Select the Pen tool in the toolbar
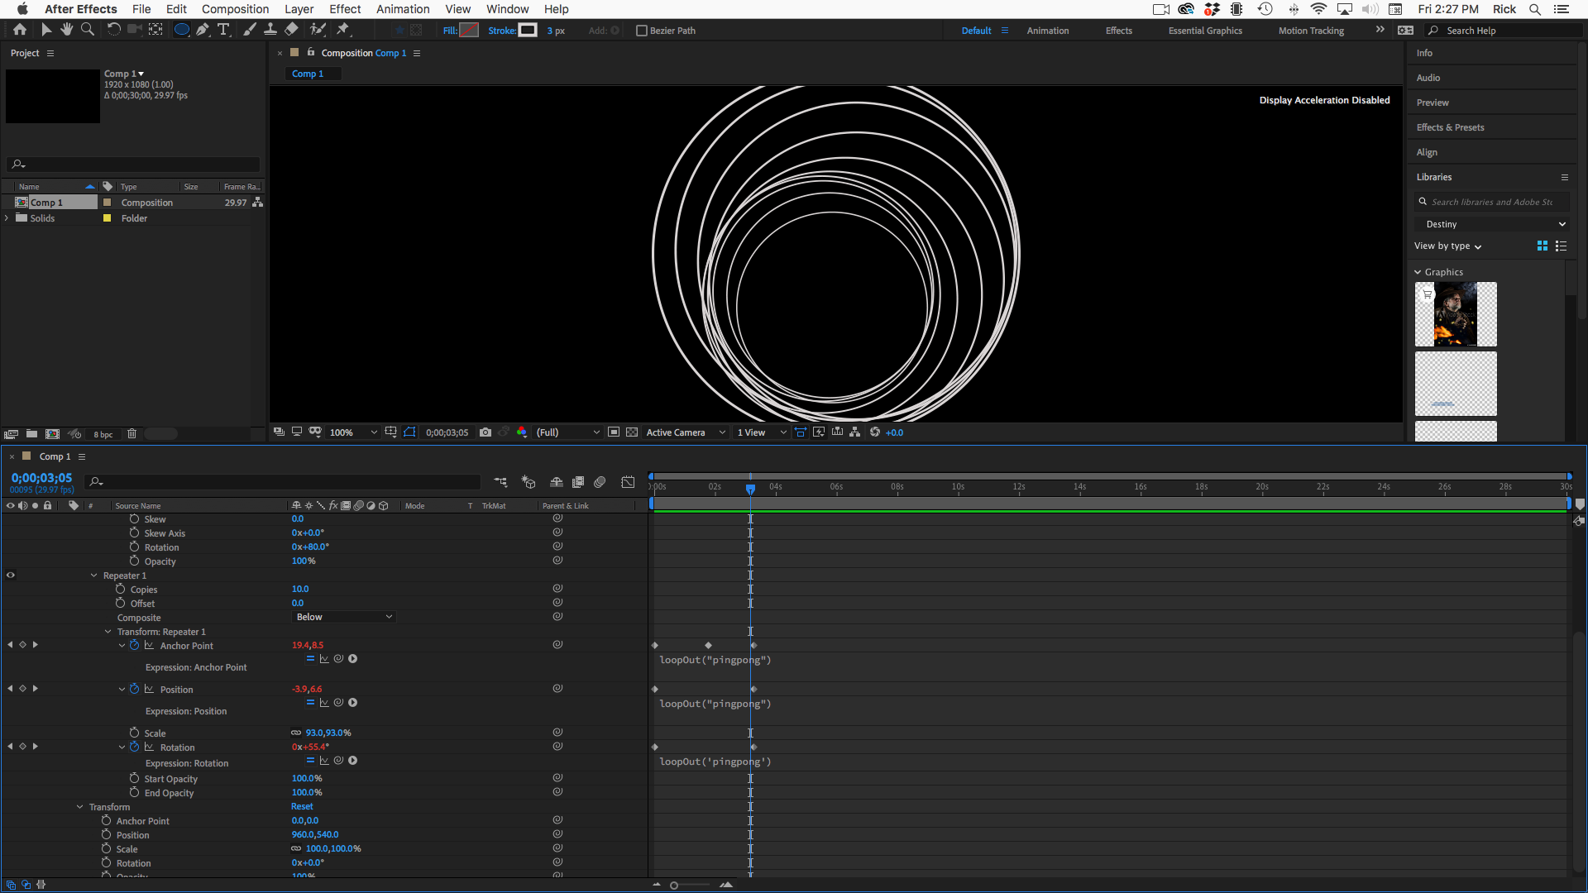 202,30
